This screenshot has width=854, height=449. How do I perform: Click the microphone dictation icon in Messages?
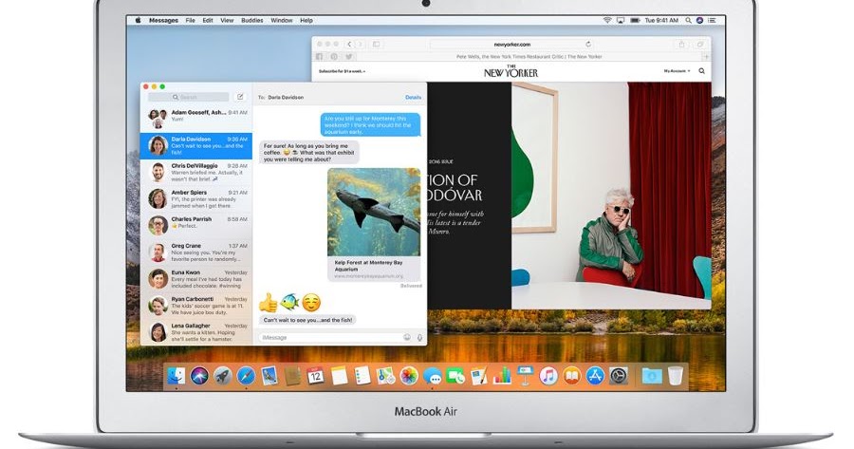coord(420,337)
